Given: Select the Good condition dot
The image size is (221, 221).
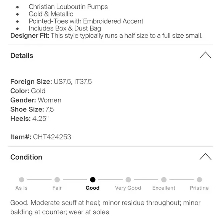Looking at the screenshot, I should coord(93,179).
